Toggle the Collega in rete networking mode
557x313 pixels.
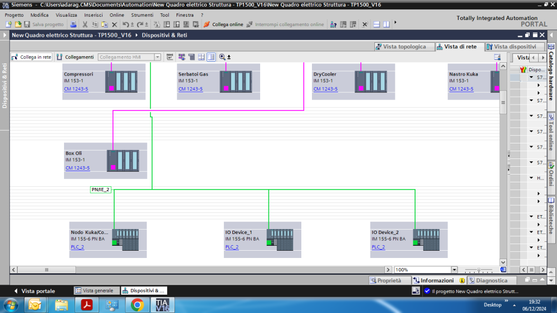[32, 57]
